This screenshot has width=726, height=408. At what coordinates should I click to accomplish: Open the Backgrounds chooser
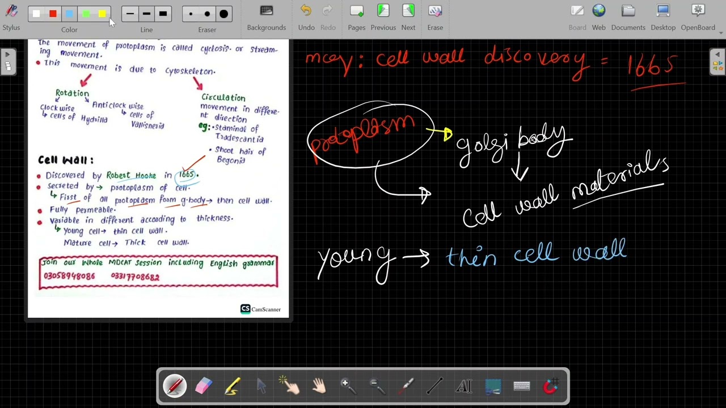point(267,17)
